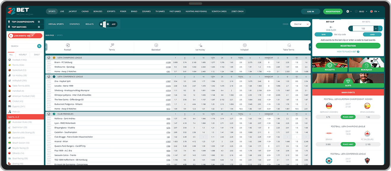391x171 pixels.
Task: Click the UEFA Champions League trophy icon
Action: click(x=54, y=58)
